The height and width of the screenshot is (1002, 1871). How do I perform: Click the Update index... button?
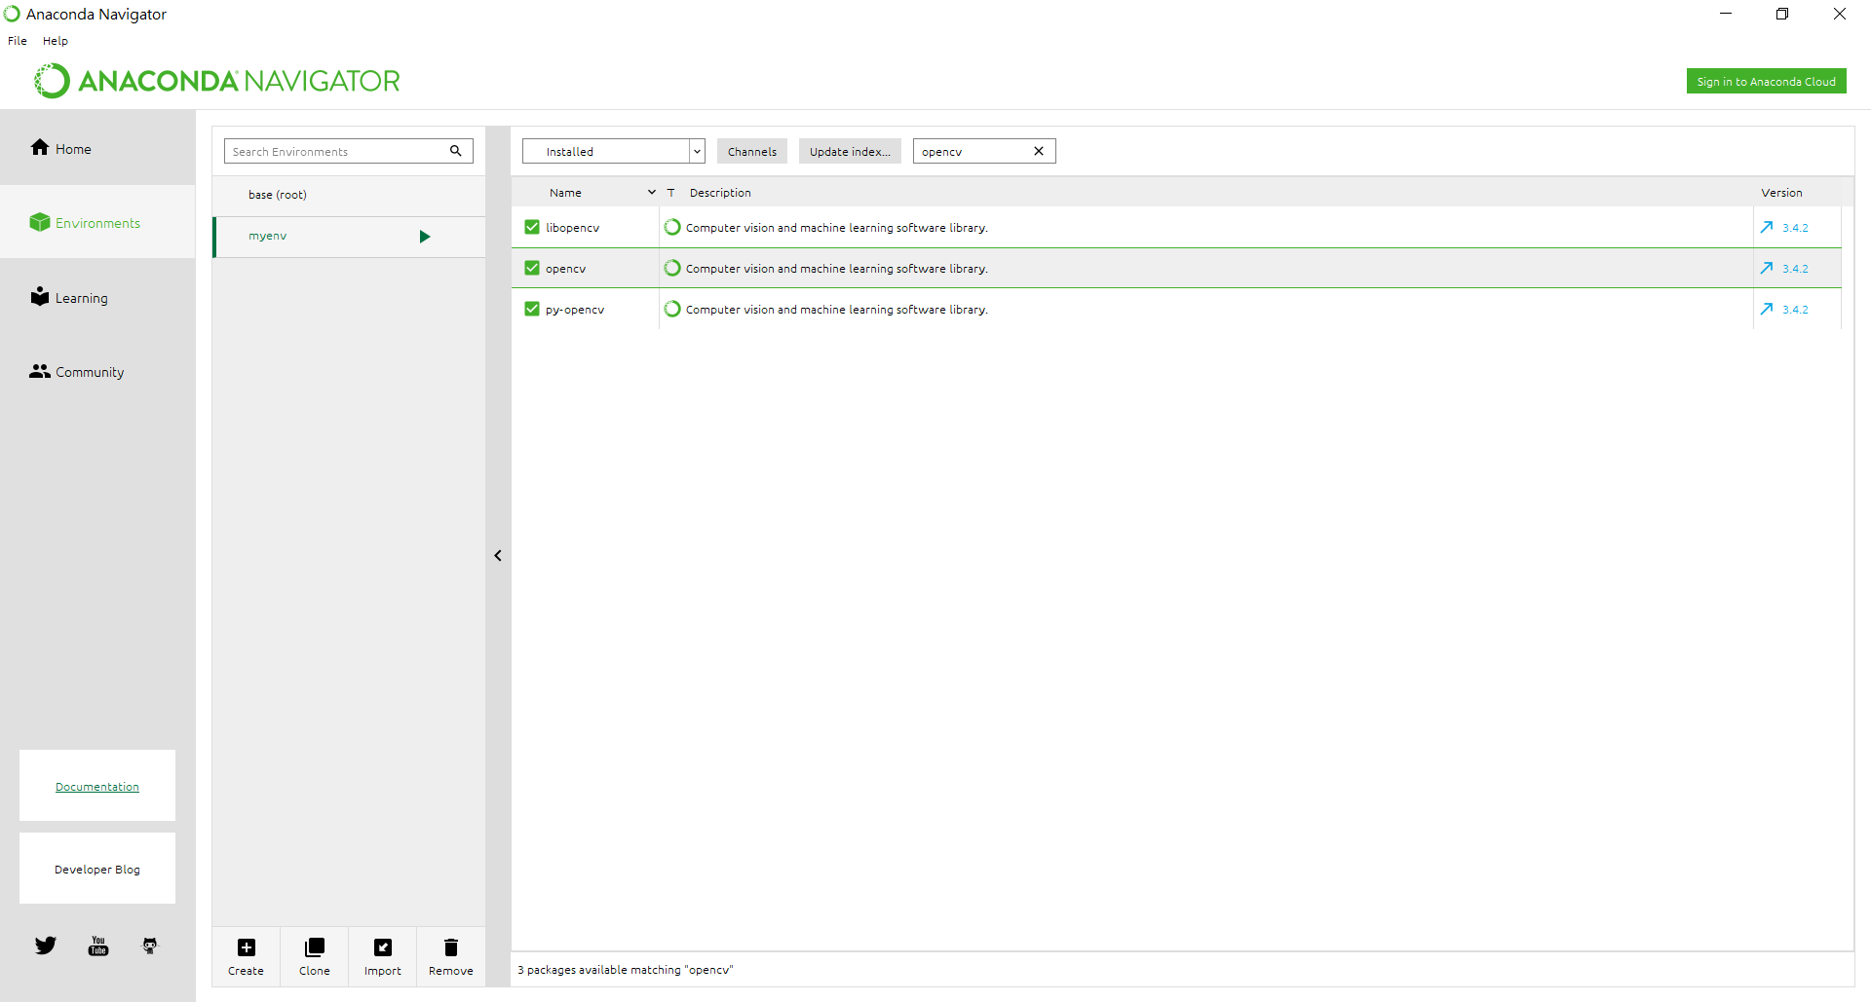pos(850,151)
